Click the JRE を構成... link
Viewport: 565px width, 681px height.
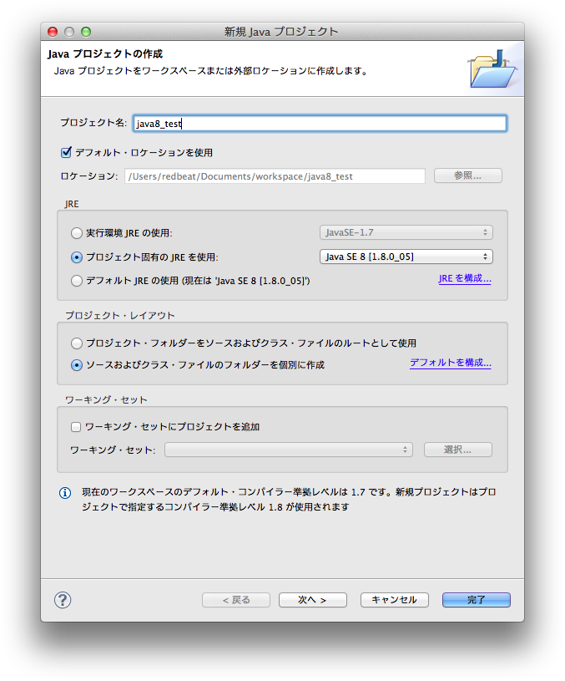click(465, 278)
